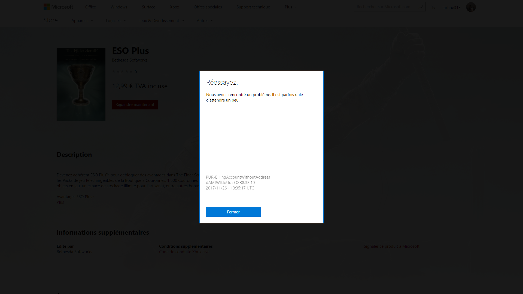523x294 pixels.
Task: Expand the Logiciels dropdown menu
Action: pyautogui.click(x=116, y=20)
